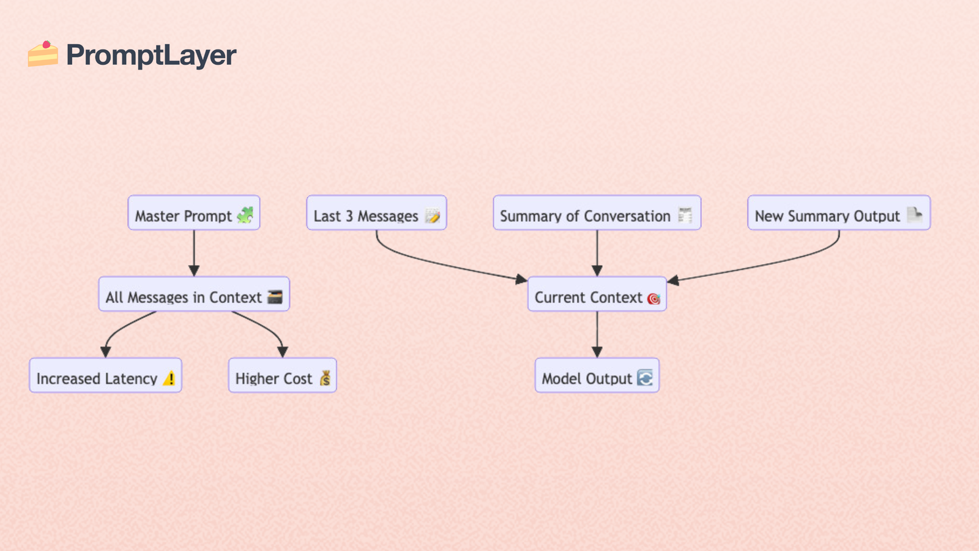The height and width of the screenshot is (551, 979).
Task: Click the PromptLayer cake logo icon
Action: tap(43, 54)
